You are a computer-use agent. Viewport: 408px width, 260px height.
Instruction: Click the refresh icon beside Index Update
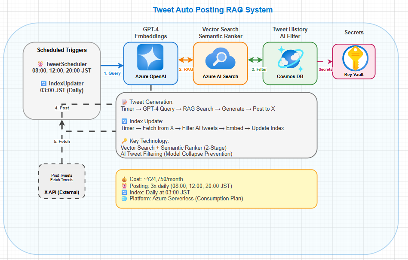[124, 121]
